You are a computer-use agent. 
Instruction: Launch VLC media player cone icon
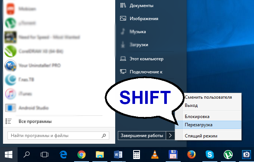154,154
